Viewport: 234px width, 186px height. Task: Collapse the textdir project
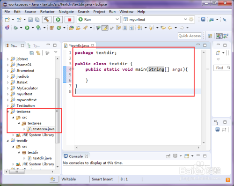pyautogui.click(x=7, y=141)
